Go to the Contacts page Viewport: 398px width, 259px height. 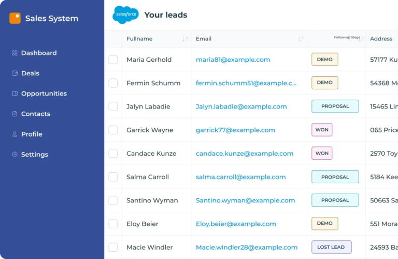[x=35, y=114]
